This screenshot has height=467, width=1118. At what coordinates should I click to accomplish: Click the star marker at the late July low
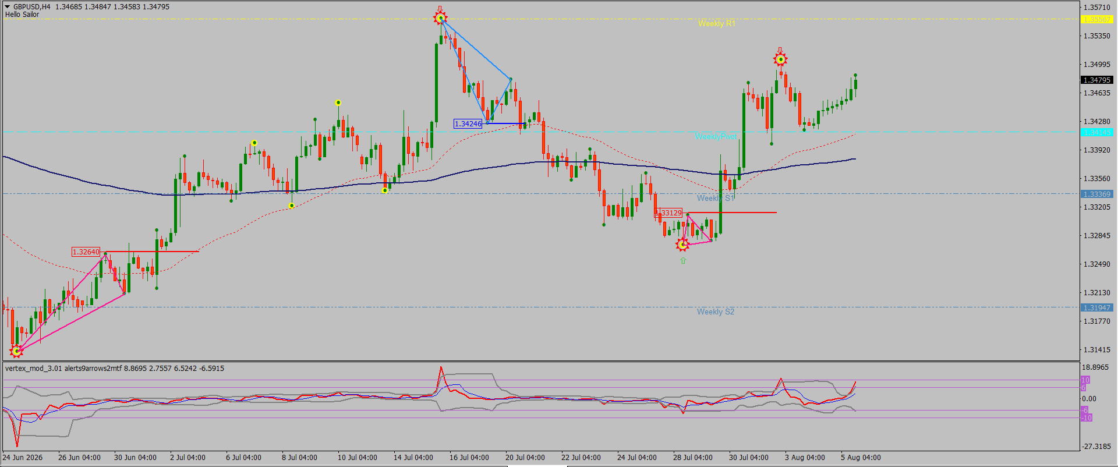point(682,245)
